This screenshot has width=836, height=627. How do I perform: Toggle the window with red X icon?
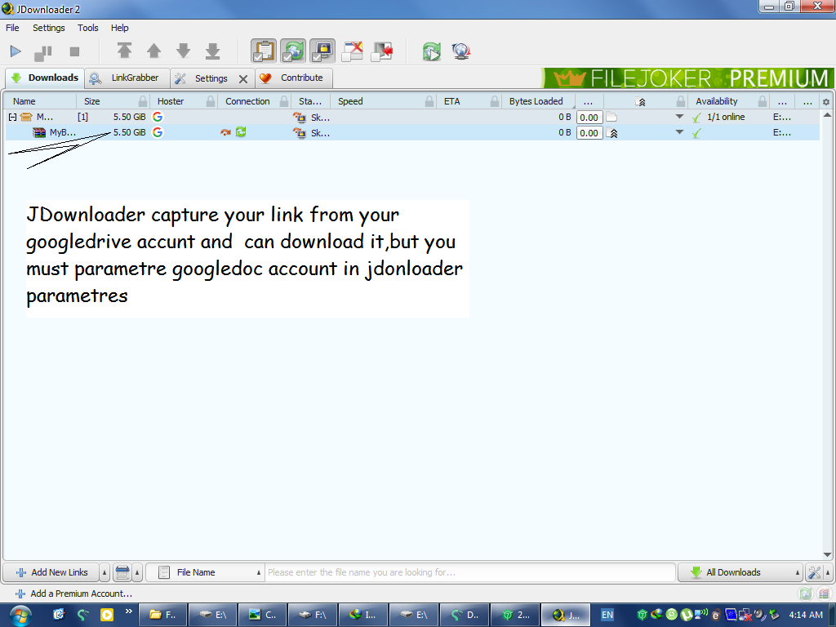pos(353,51)
